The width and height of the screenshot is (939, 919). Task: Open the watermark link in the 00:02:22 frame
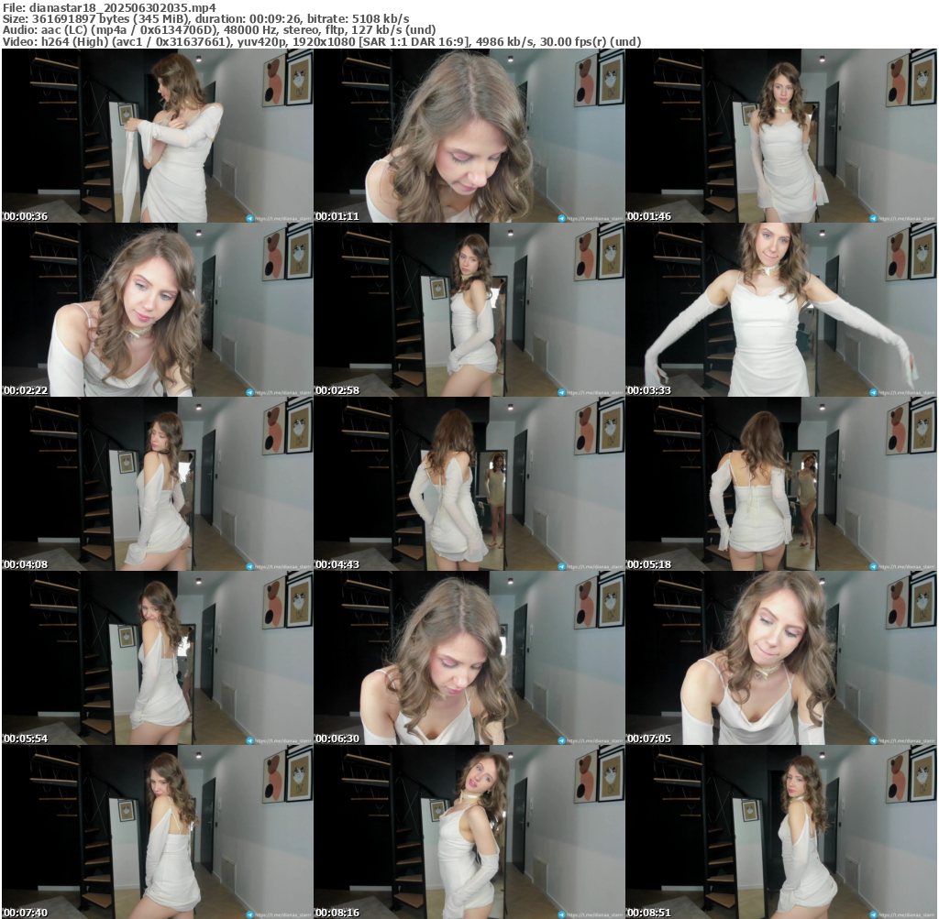pyautogui.click(x=284, y=392)
